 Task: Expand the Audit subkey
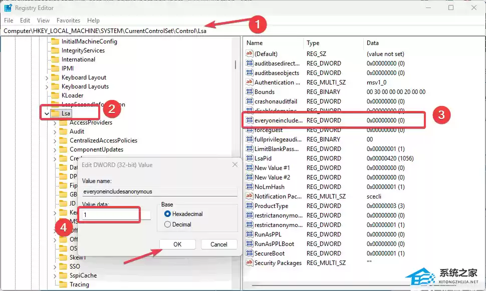[55, 131]
